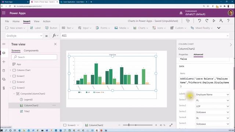Open Data sources cylinder icon
235x132 pixels.
click(4, 70)
